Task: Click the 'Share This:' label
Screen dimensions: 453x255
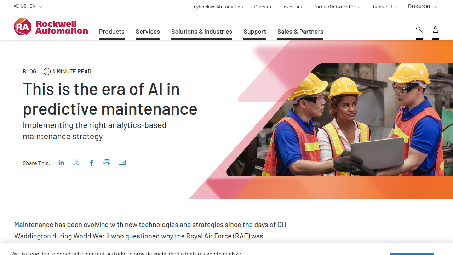Action: point(36,163)
